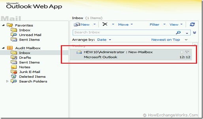Click the Audit Mailbox orange icon
This screenshot has height=119, width=203.
[10, 48]
